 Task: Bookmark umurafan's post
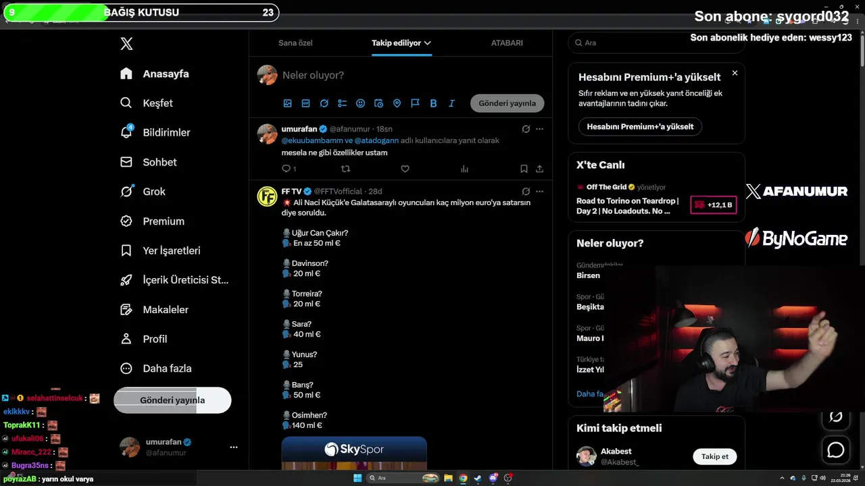(524, 169)
